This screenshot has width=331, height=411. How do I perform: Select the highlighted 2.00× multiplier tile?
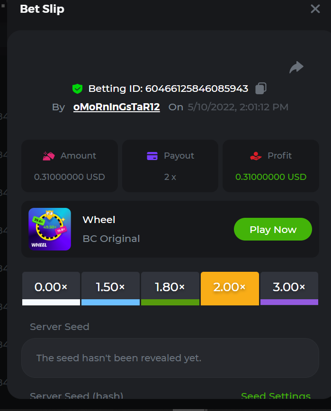click(x=230, y=288)
